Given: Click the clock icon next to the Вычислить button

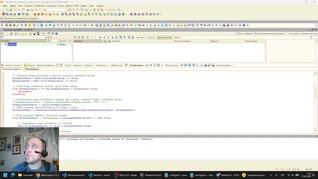Looking at the screenshot, I should point(126,65).
